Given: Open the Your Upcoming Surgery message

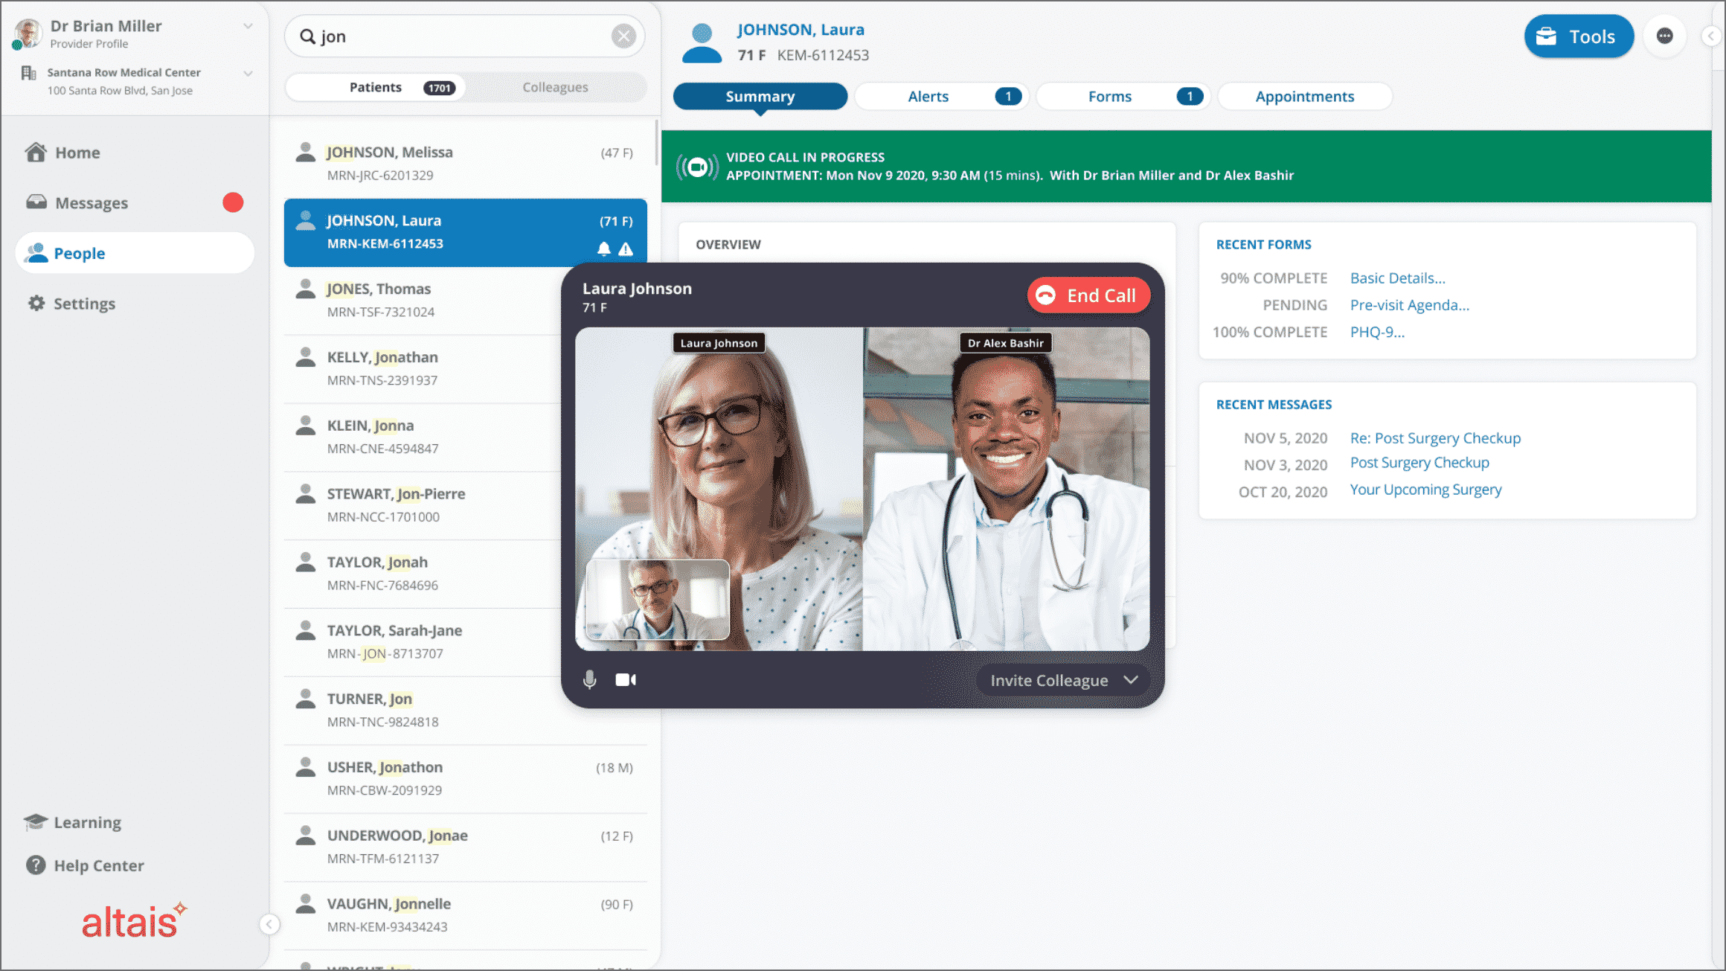Looking at the screenshot, I should pyautogui.click(x=1425, y=490).
